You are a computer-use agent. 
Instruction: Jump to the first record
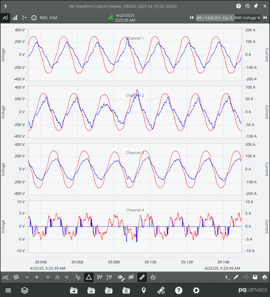click(x=192, y=18)
